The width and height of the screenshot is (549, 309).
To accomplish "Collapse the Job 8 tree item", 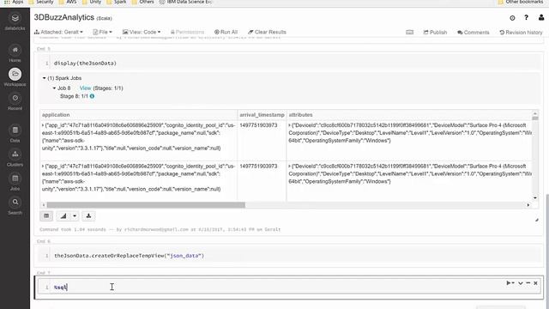I will (54, 88).
